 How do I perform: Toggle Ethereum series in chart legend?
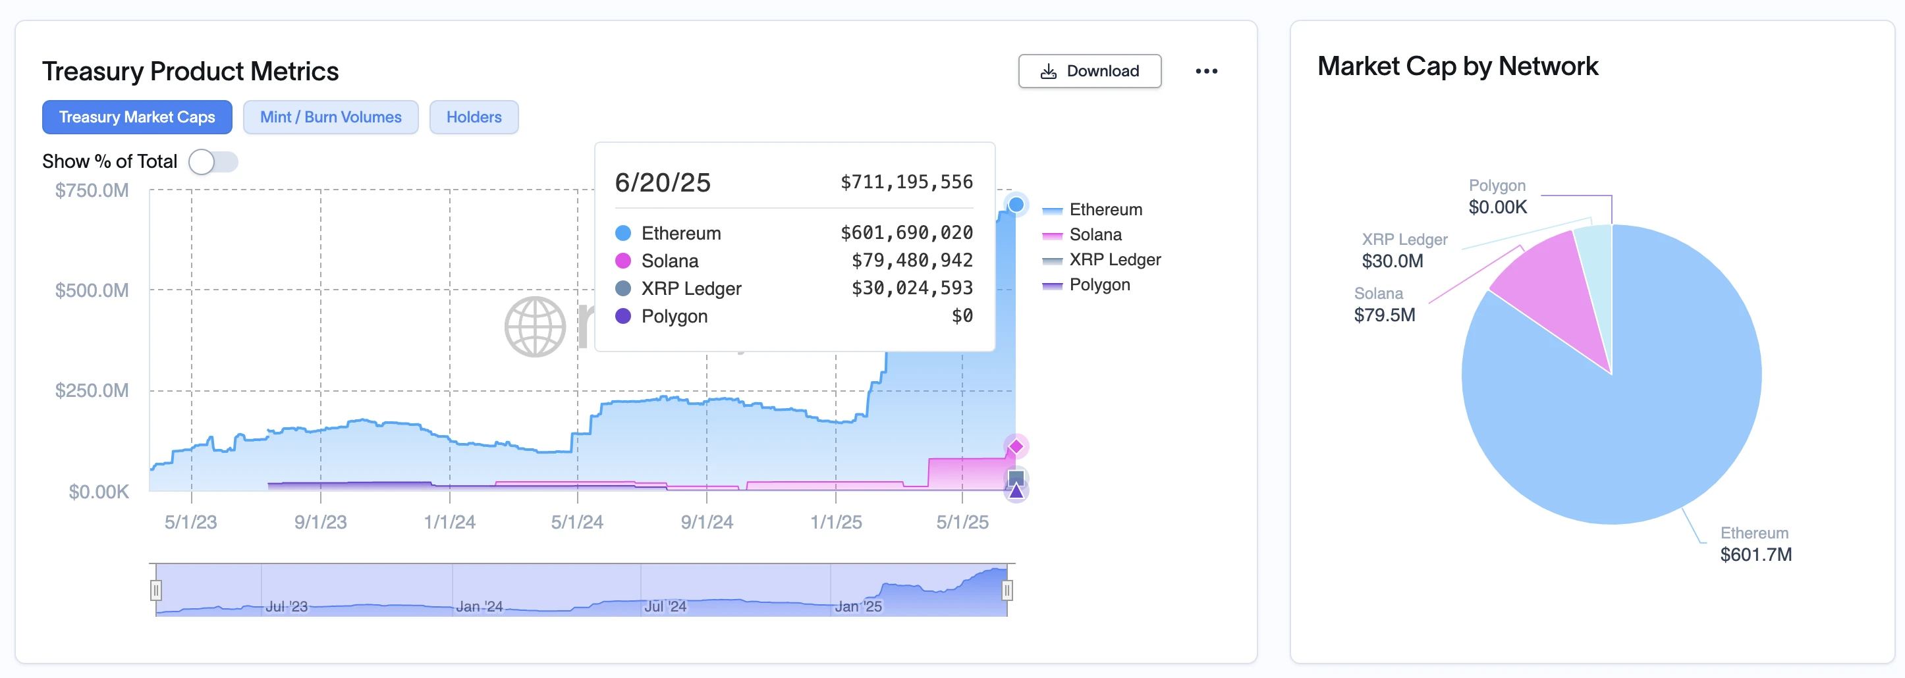pyautogui.click(x=1105, y=210)
